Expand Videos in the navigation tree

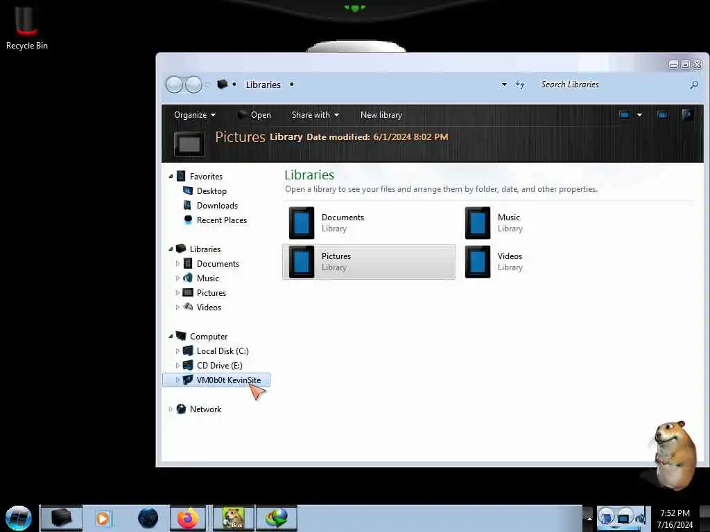pos(177,307)
